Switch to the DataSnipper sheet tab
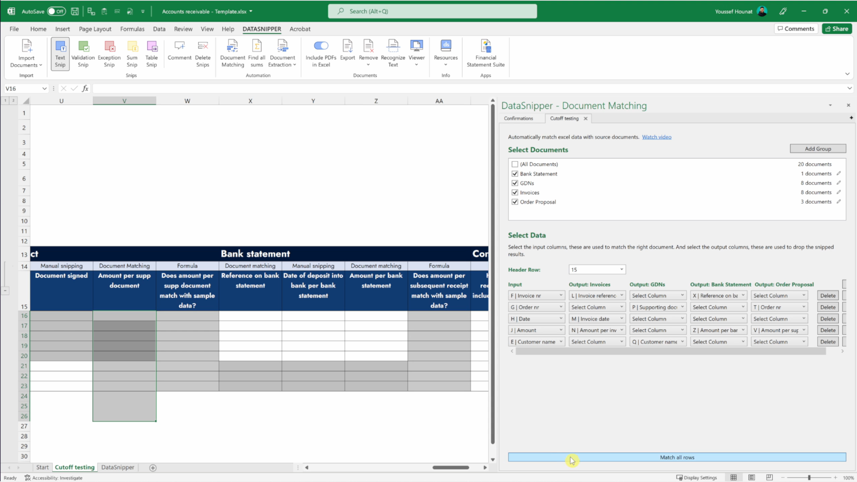The image size is (857, 482). click(x=117, y=467)
